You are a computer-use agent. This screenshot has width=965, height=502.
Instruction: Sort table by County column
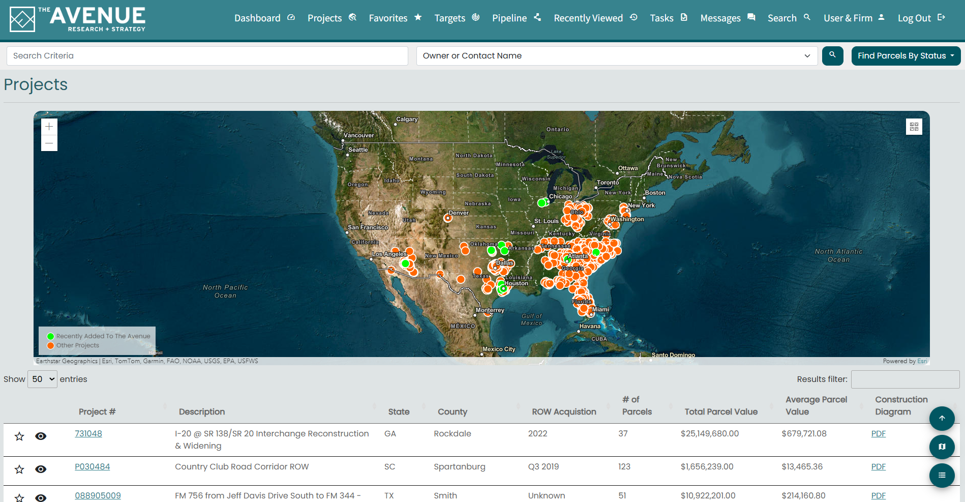coord(453,412)
